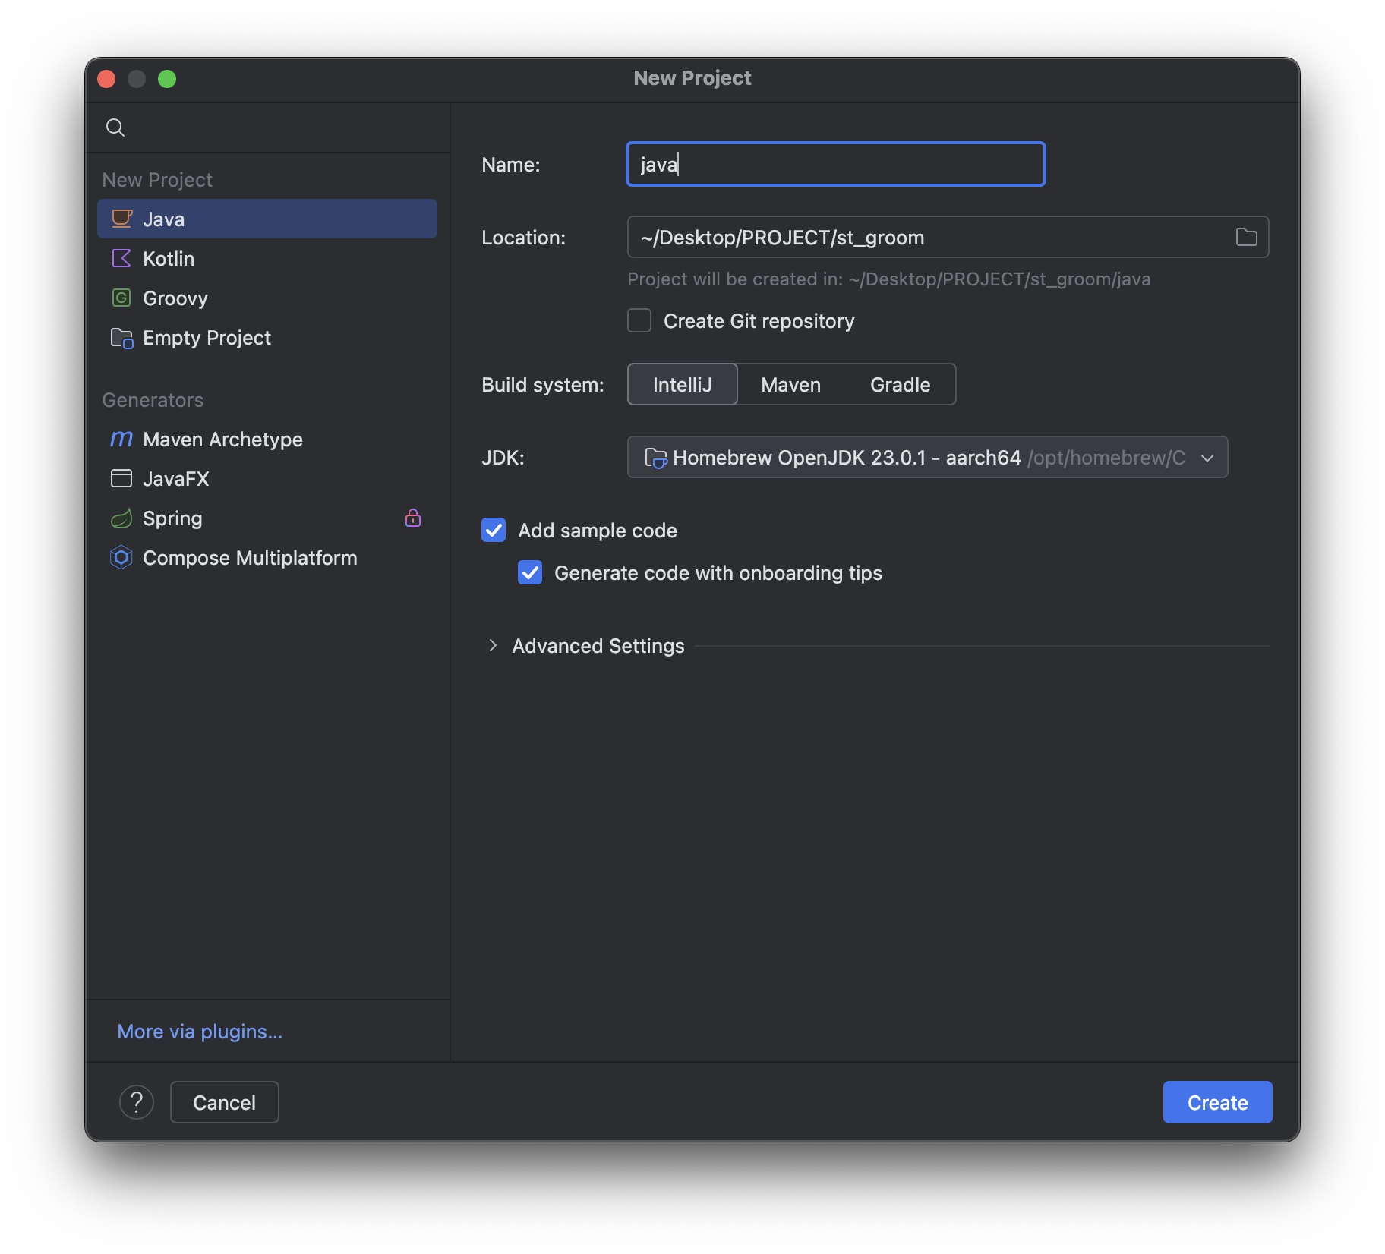Expand Advanced Settings section
The height and width of the screenshot is (1254, 1385).
pyautogui.click(x=494, y=645)
